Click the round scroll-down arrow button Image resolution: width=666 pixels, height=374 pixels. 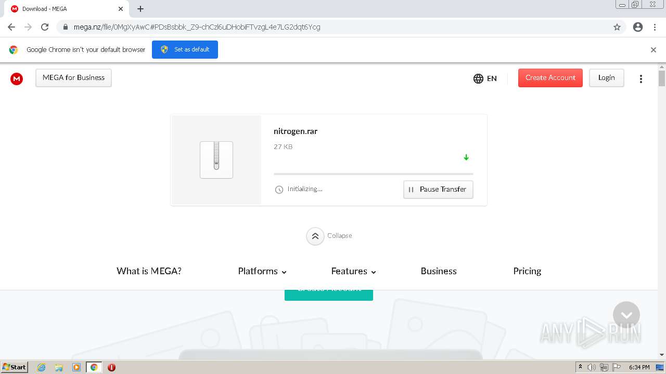point(626,315)
